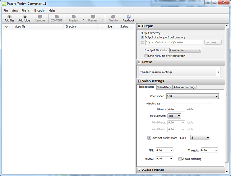The width and height of the screenshot is (231, 176).
Task: Click the Add files toolbar icon
Action: coord(9,18)
